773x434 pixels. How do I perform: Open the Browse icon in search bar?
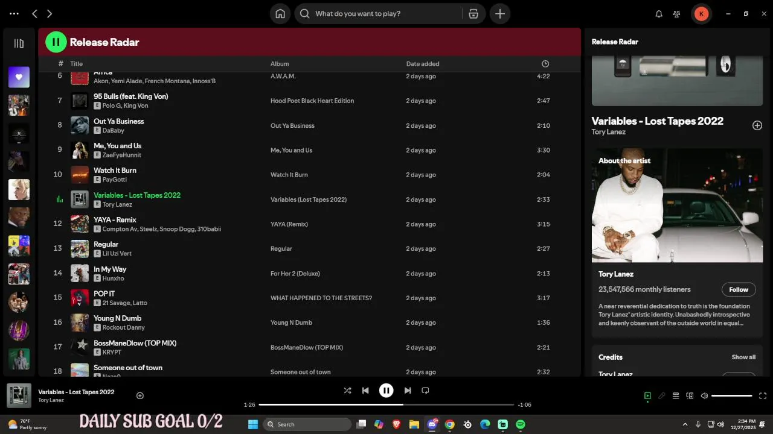474,13
